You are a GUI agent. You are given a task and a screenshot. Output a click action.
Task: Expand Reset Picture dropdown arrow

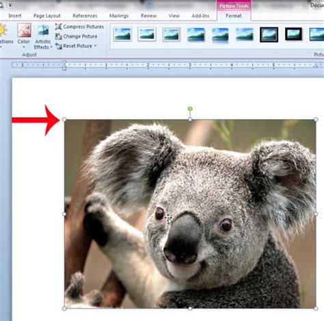coord(95,46)
